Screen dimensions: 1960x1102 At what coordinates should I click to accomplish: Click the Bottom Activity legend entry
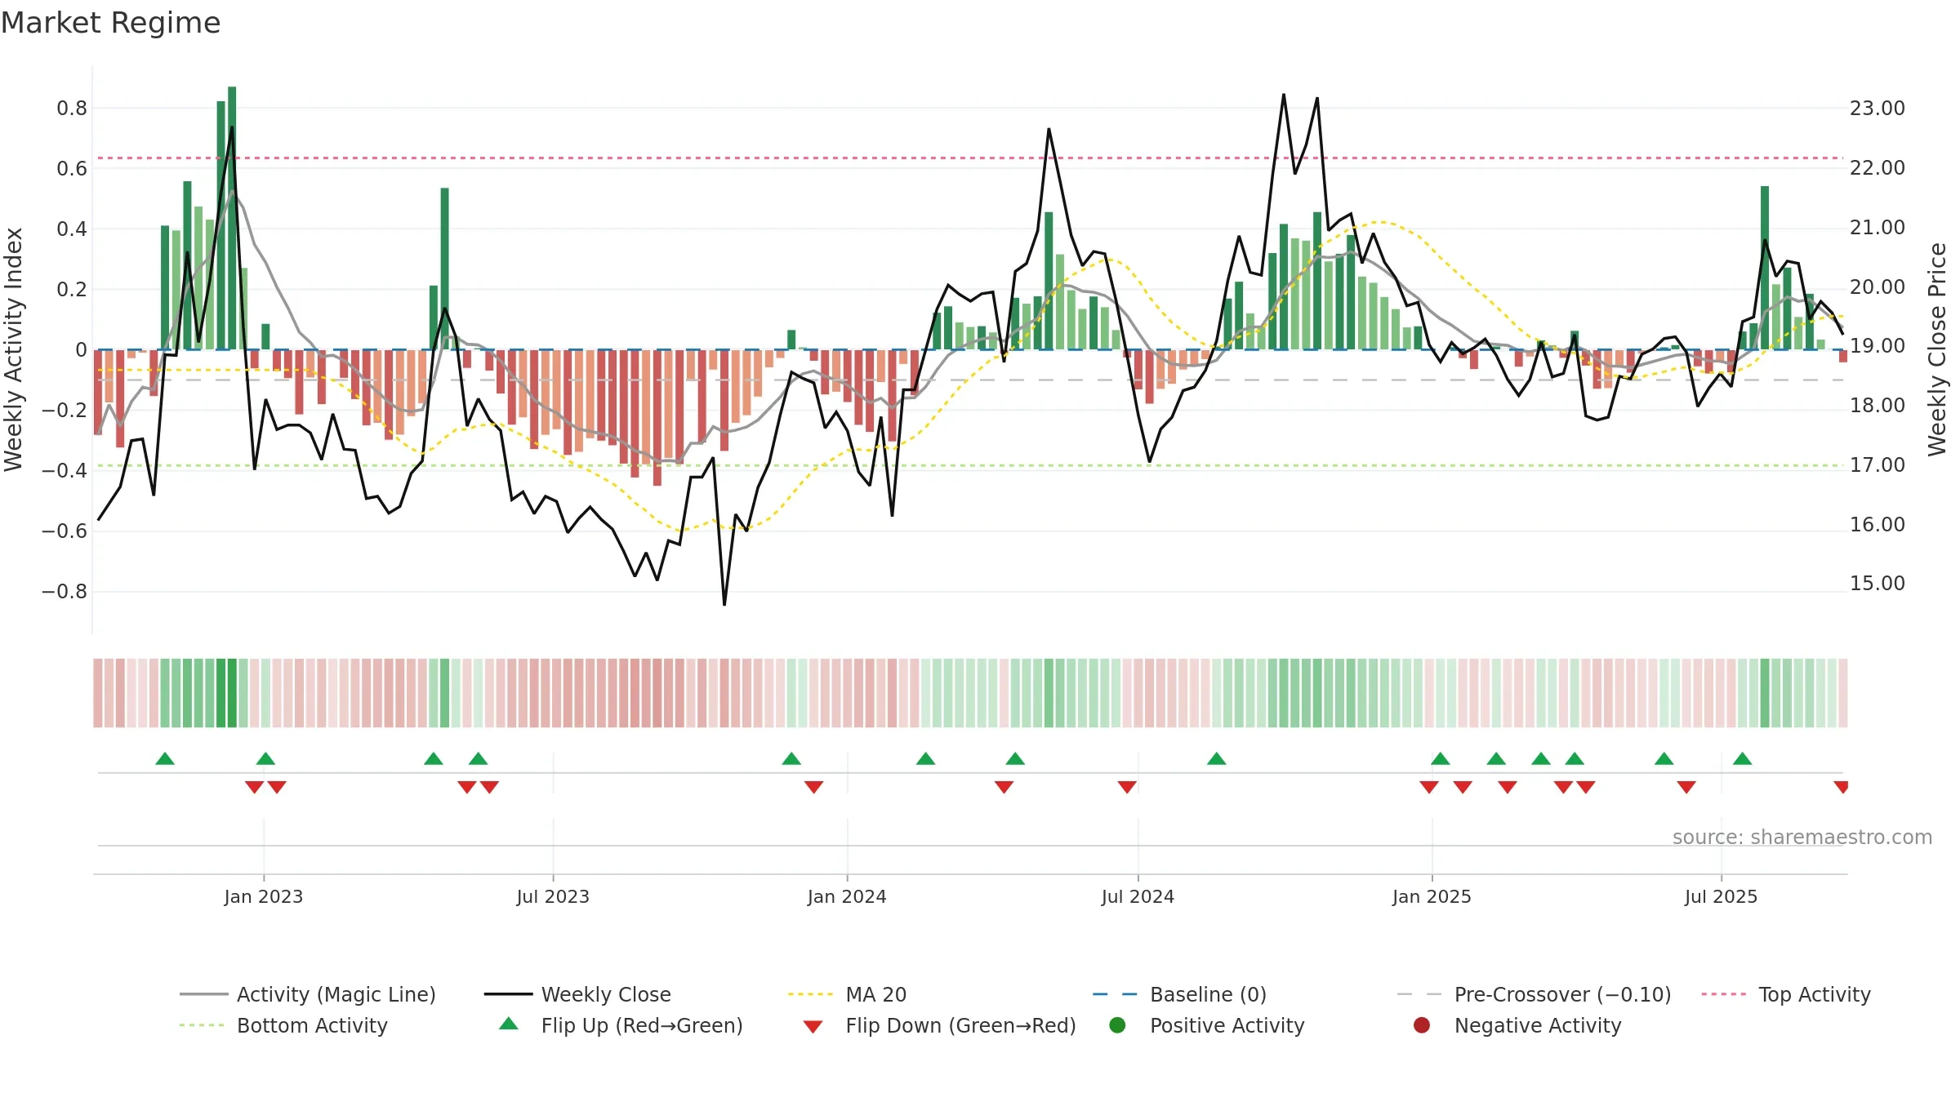[x=283, y=1025]
